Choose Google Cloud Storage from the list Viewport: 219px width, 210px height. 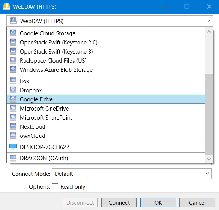(x=106, y=33)
